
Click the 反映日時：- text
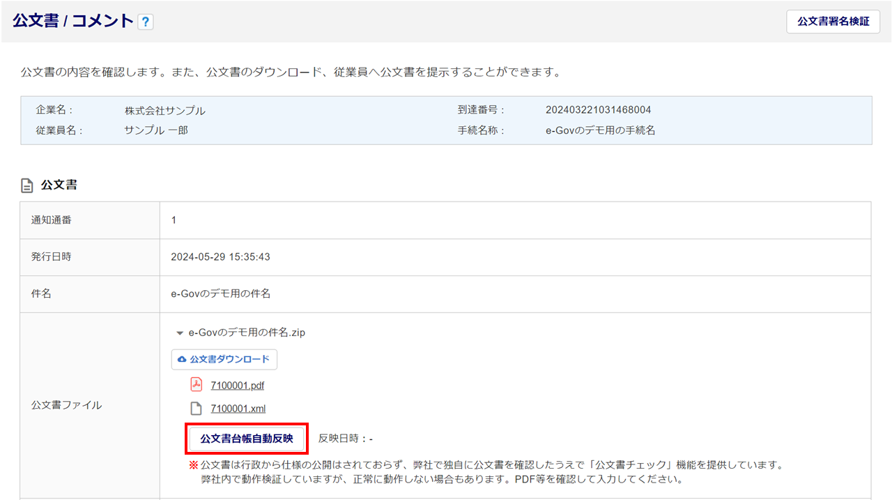tap(346, 439)
